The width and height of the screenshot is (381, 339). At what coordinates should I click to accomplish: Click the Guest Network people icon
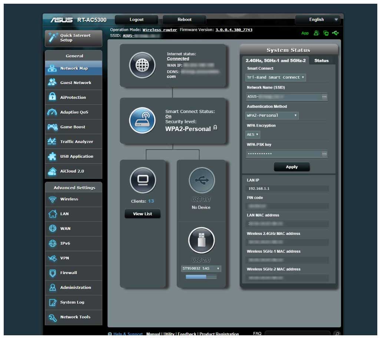(x=52, y=82)
